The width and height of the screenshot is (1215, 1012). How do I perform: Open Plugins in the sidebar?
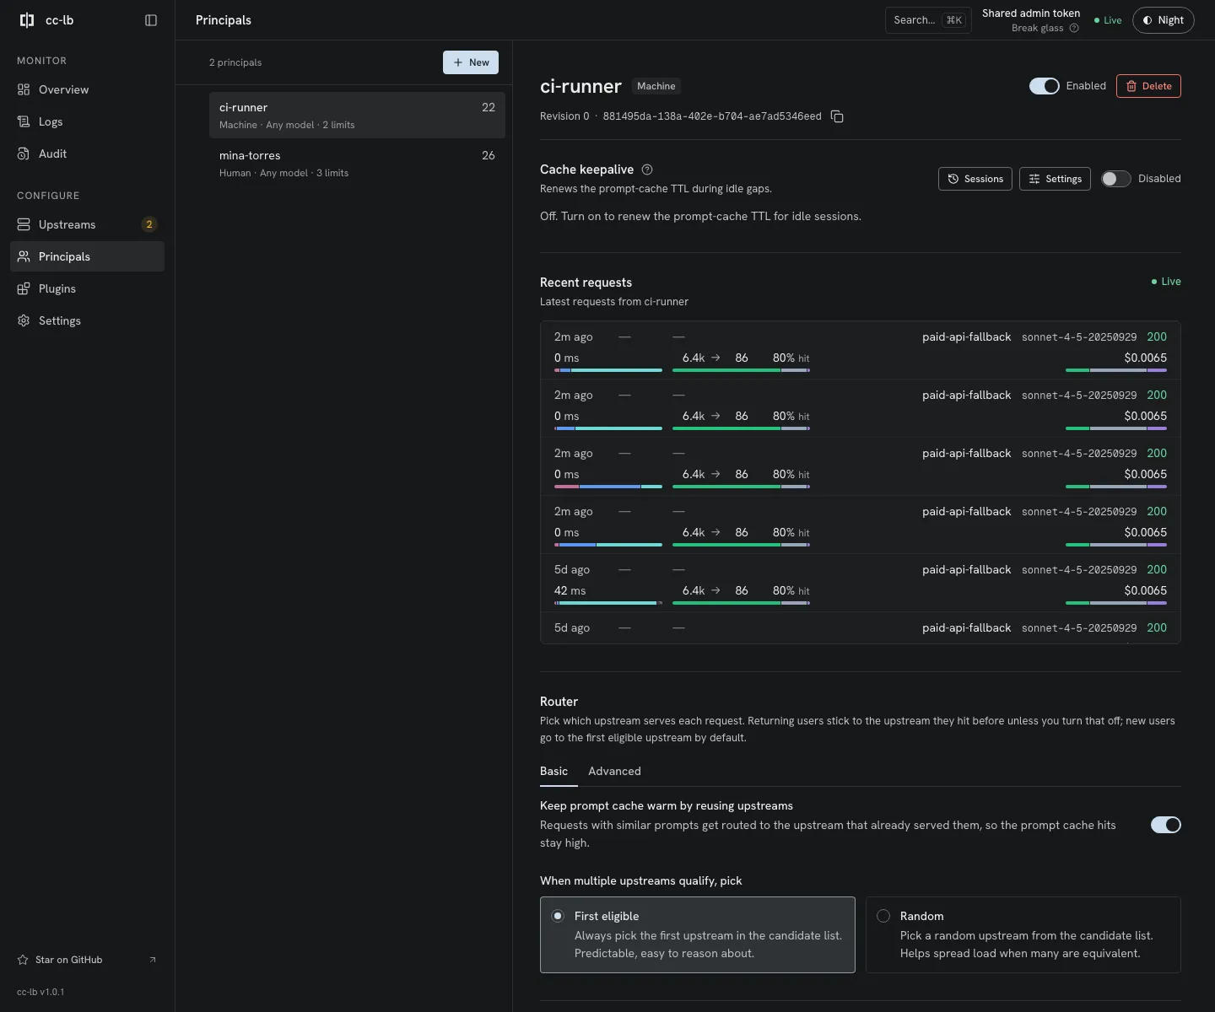pyautogui.click(x=87, y=288)
